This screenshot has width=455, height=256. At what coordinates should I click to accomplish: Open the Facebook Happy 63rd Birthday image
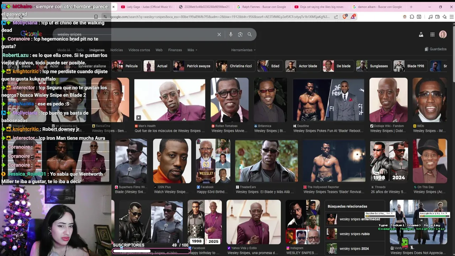point(213,161)
